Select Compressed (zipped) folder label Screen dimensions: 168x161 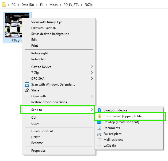coord(123,116)
